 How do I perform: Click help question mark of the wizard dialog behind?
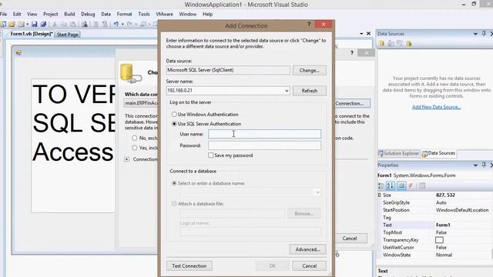[x=352, y=53]
